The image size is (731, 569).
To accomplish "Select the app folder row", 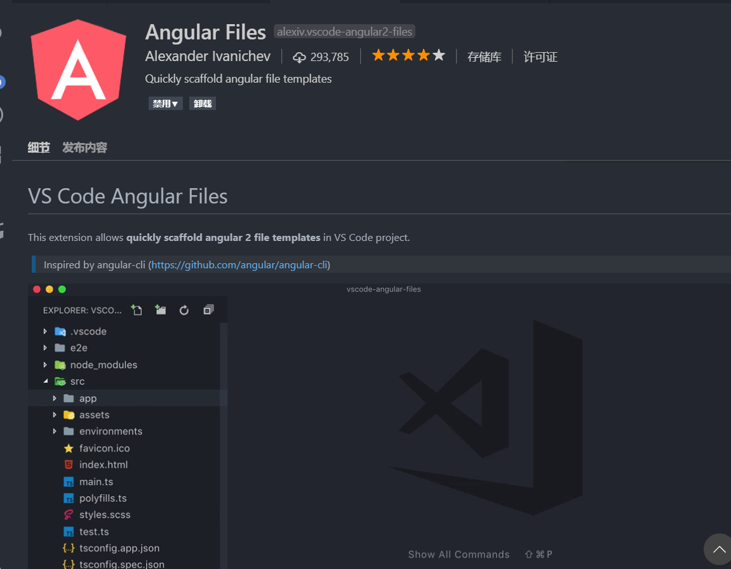I will (124, 398).
